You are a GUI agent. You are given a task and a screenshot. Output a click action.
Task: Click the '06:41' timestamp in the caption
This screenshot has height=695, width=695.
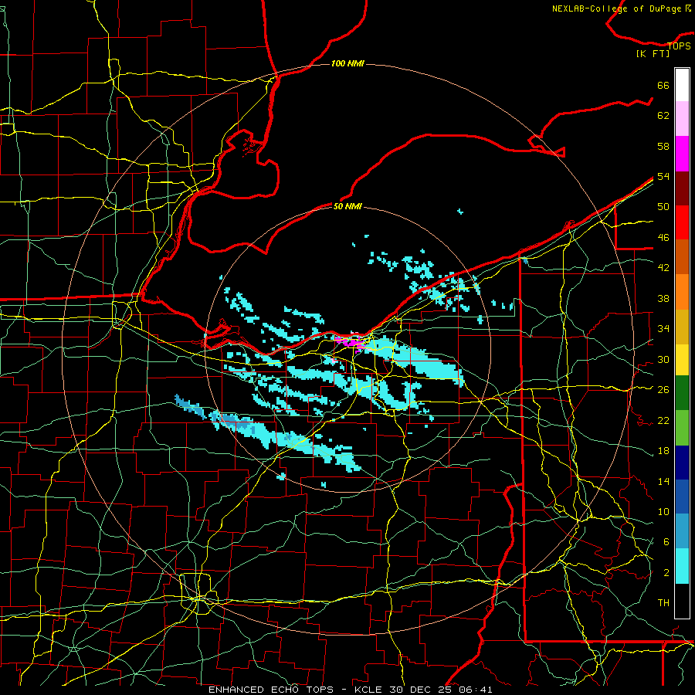coord(476,690)
